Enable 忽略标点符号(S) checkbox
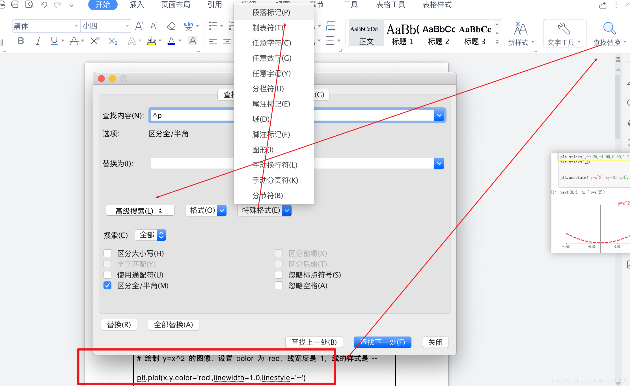The width and height of the screenshot is (630, 386). pos(279,275)
